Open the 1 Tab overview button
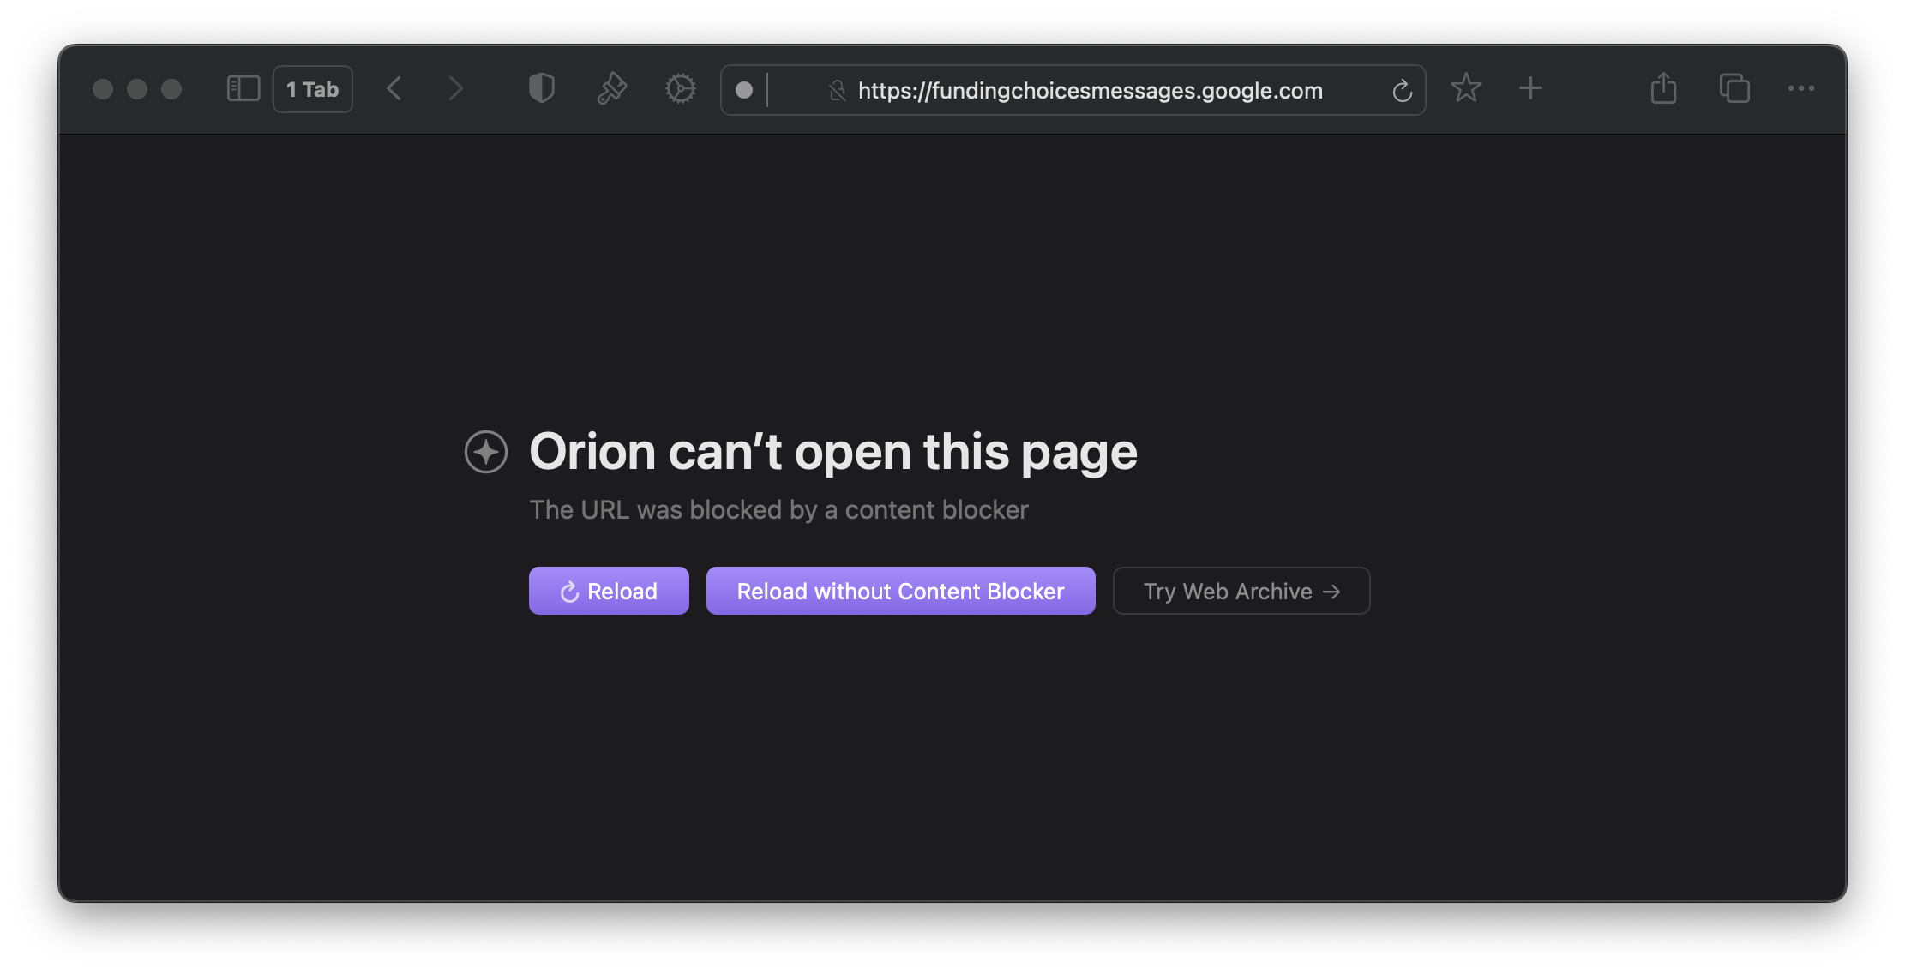The image size is (1905, 974). click(x=313, y=89)
